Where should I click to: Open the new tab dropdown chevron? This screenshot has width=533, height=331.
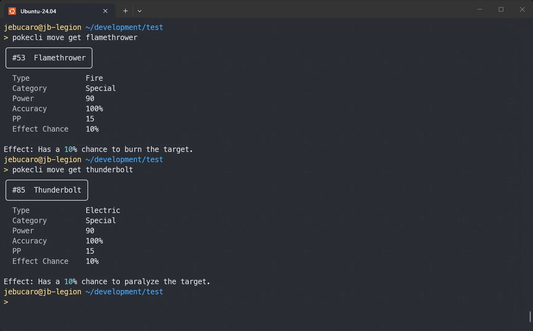(140, 11)
